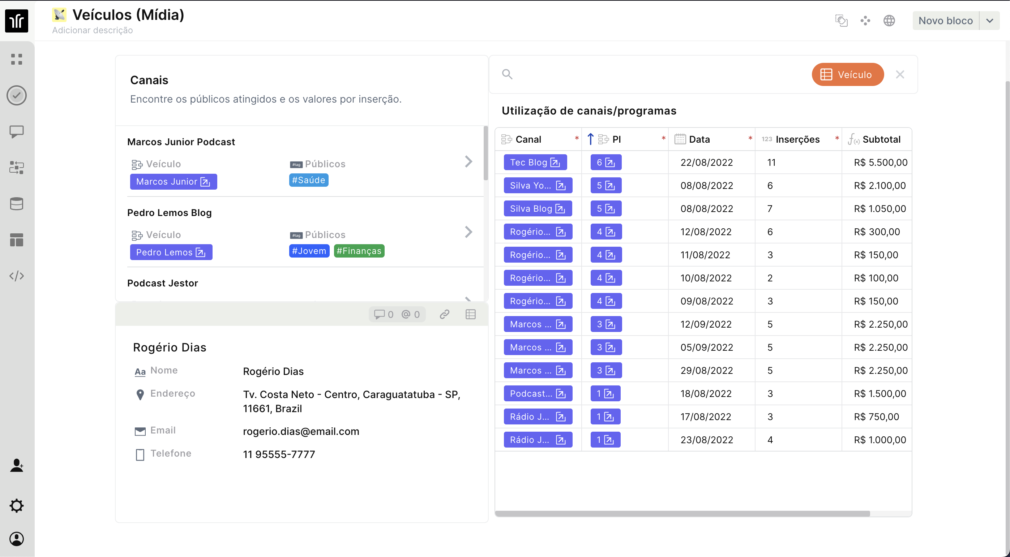The width and height of the screenshot is (1010, 557).
Task: Open settings gear icon in sidebar
Action: [17, 506]
